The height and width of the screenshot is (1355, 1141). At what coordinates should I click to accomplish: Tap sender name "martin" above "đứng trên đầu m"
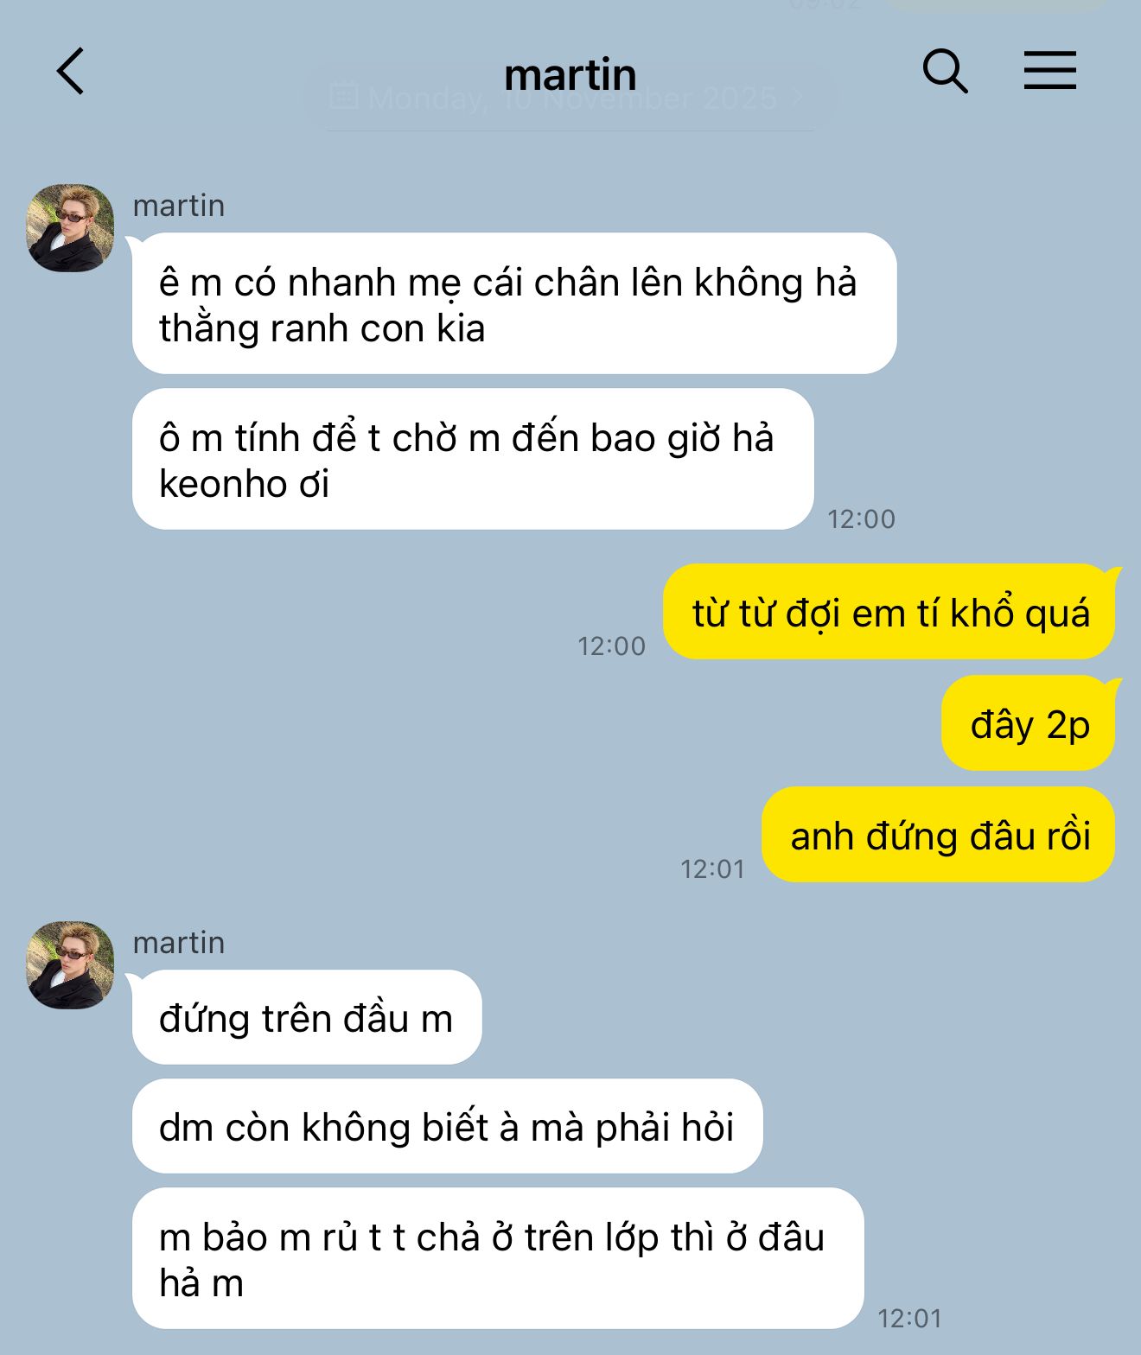coord(179,943)
